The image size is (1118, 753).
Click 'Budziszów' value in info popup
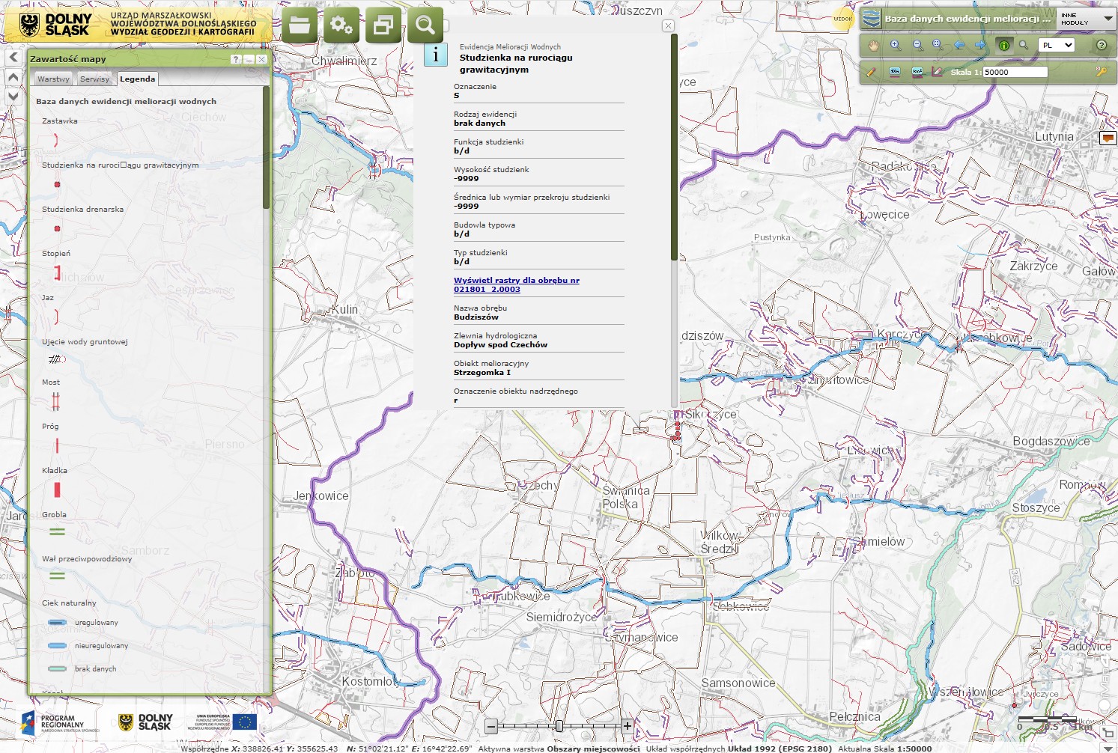(476, 317)
